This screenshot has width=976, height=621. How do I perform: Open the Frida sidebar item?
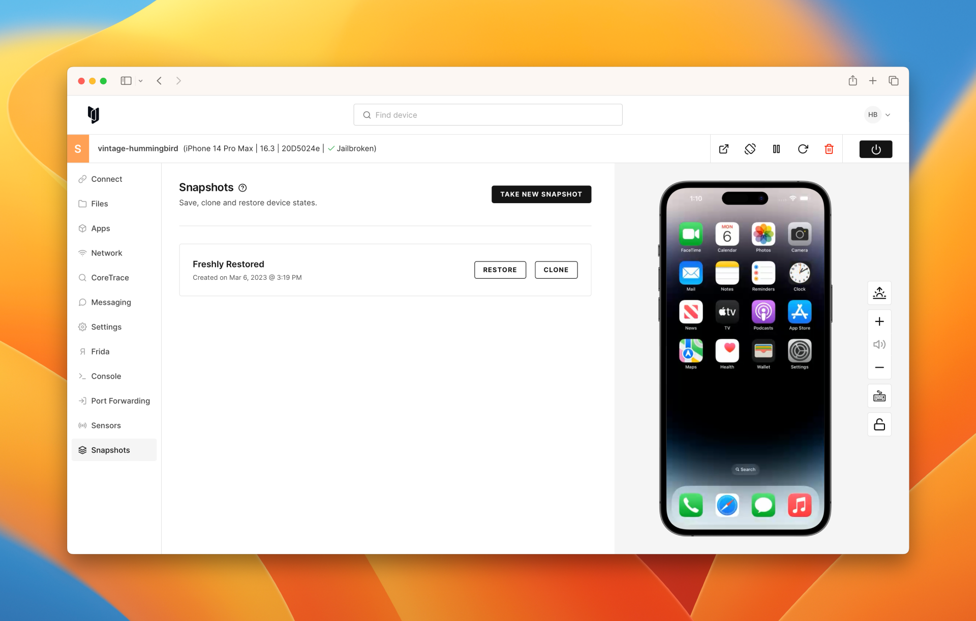coord(100,351)
